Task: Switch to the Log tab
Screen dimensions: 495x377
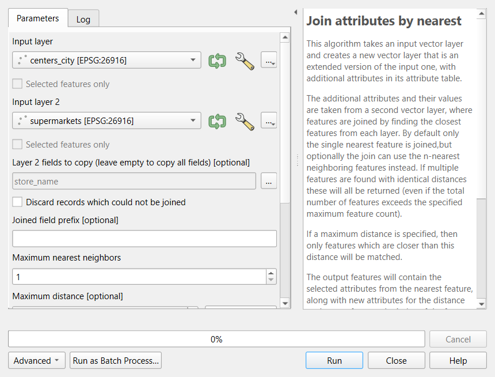Action: pyautogui.click(x=83, y=20)
